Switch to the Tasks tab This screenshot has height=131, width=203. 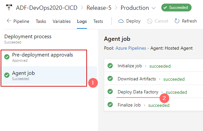[x=41, y=21]
